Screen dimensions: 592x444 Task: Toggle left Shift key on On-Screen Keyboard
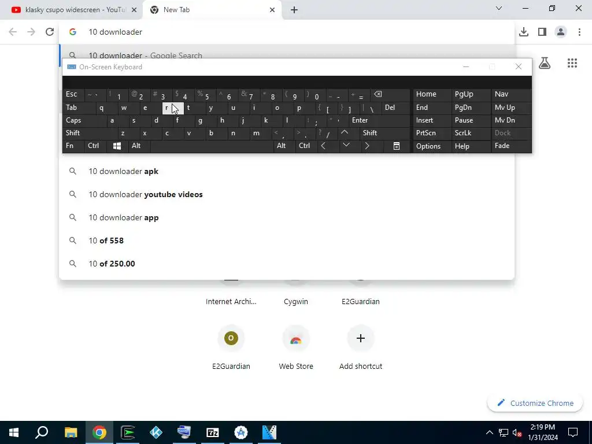(x=90, y=133)
